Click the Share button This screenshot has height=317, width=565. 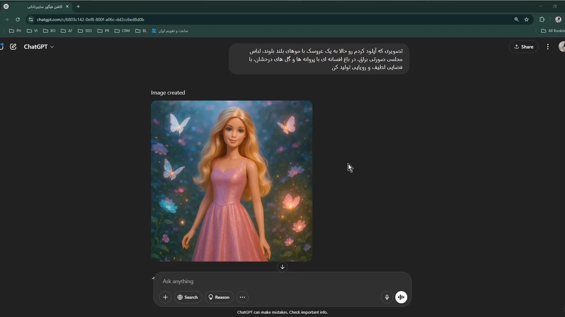coord(524,47)
